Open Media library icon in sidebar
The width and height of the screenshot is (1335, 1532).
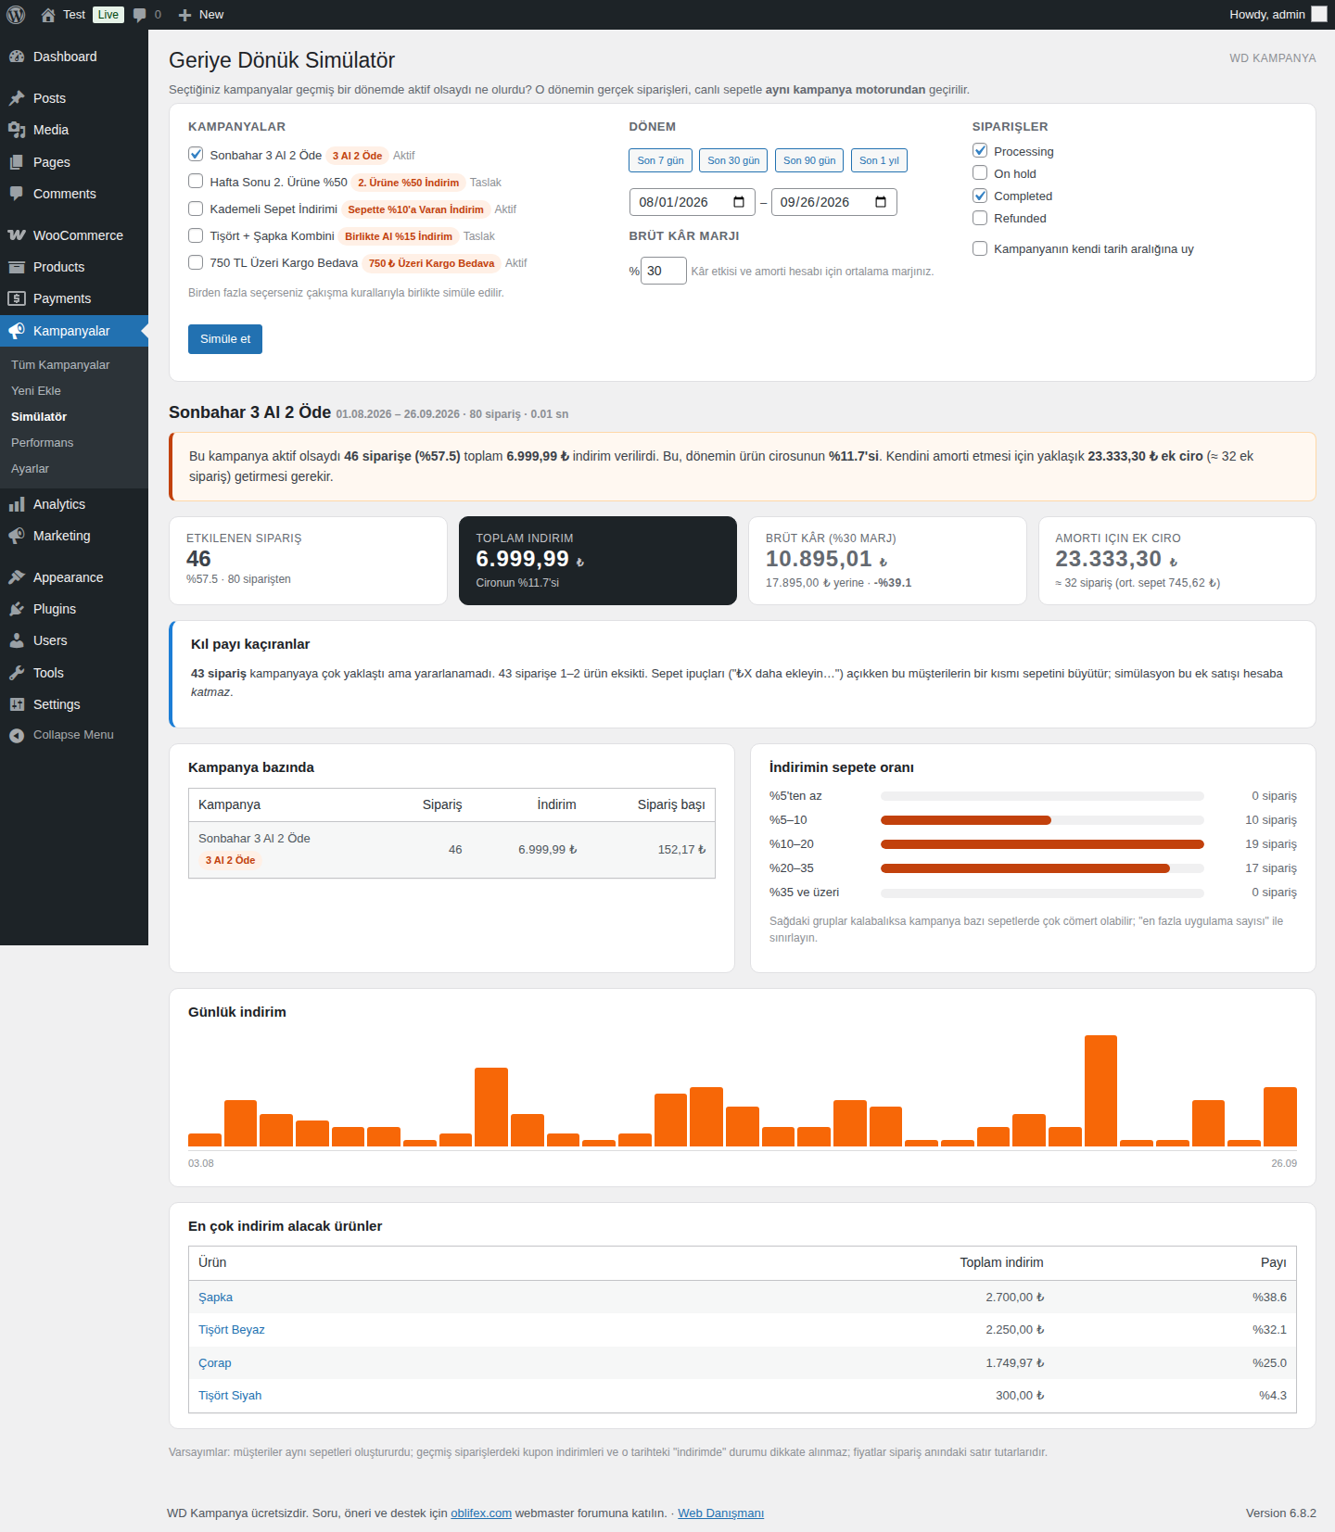click(x=17, y=130)
